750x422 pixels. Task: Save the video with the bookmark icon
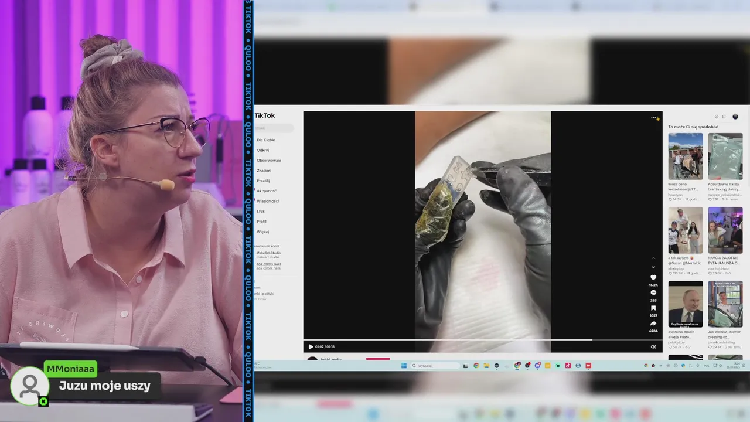653,308
